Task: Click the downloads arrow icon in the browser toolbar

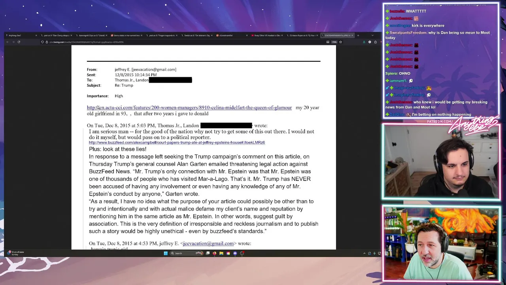Action: [x=364, y=42]
